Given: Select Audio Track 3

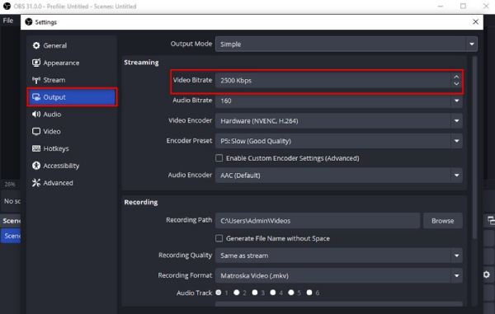Looking at the screenshot, I should click(255, 293).
